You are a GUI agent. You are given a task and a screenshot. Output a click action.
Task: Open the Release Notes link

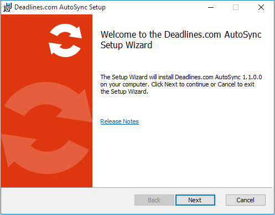[x=120, y=121]
